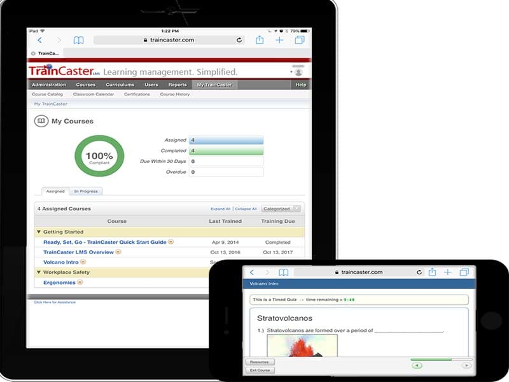
Task: Collapse the Getting Started category
Action: [x=39, y=232]
